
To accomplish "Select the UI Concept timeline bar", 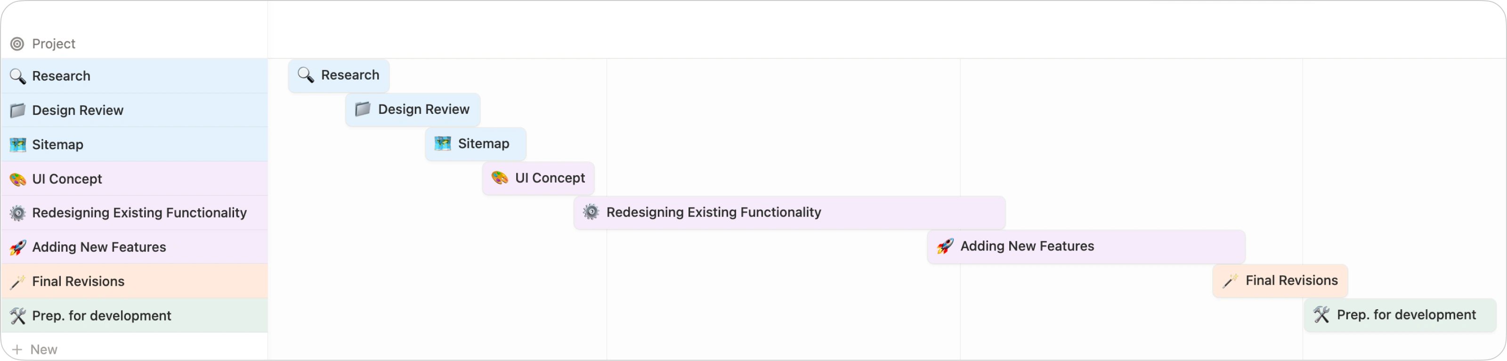I will pyautogui.click(x=538, y=178).
